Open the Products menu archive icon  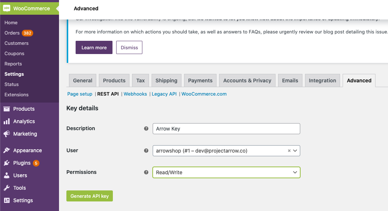(7, 109)
